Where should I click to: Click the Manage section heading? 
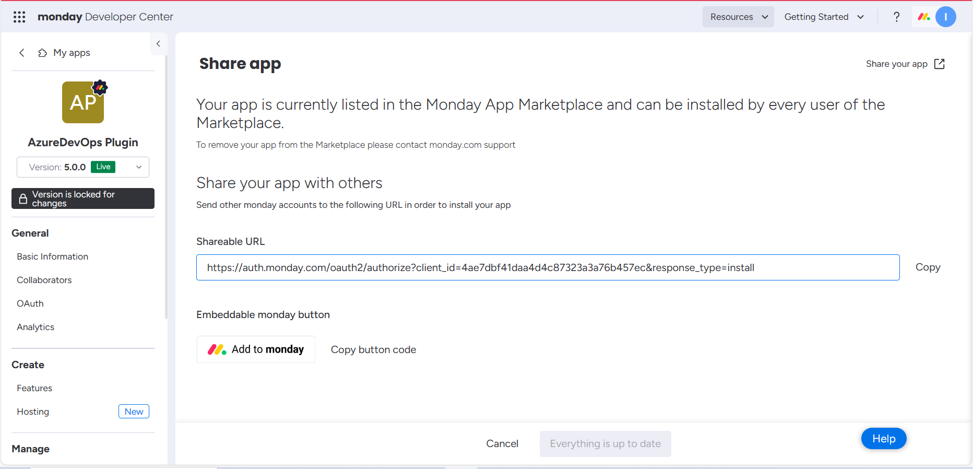[31, 449]
